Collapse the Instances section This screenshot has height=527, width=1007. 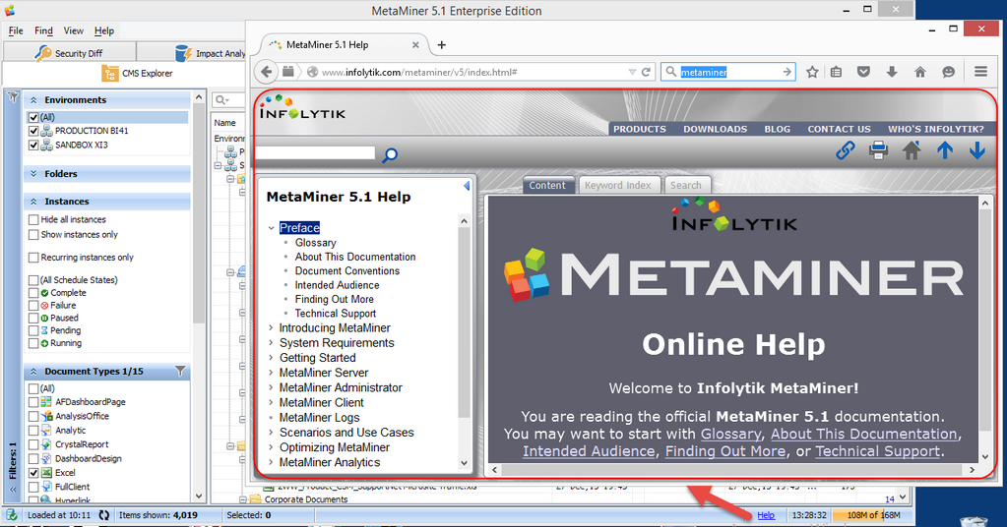pyautogui.click(x=33, y=202)
